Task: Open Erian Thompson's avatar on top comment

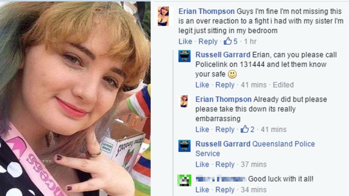Action: tap(163, 16)
